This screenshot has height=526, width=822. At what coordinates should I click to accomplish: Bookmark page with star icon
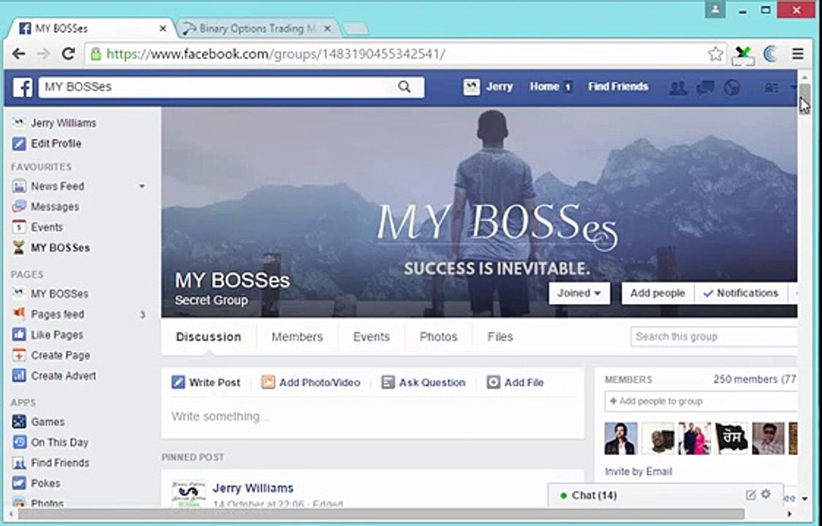(x=715, y=53)
